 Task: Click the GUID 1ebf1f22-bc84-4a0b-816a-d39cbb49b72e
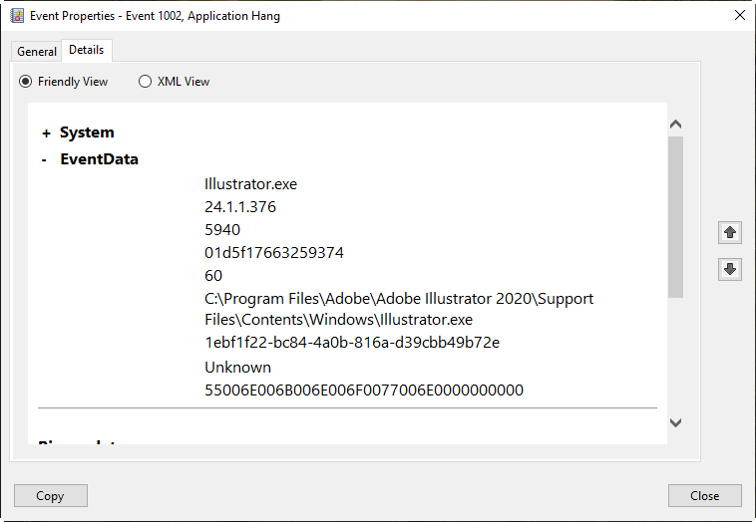352,343
